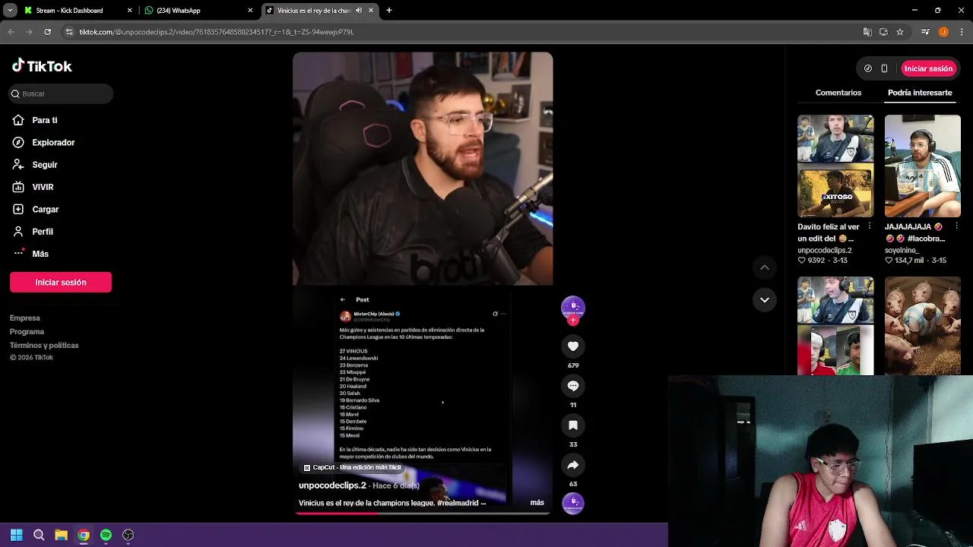Screen dimensions: 973x547
Task: Bookmark this page with the star
Action: tap(900, 32)
